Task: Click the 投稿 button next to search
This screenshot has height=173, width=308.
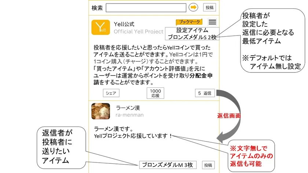Action: (209, 7)
